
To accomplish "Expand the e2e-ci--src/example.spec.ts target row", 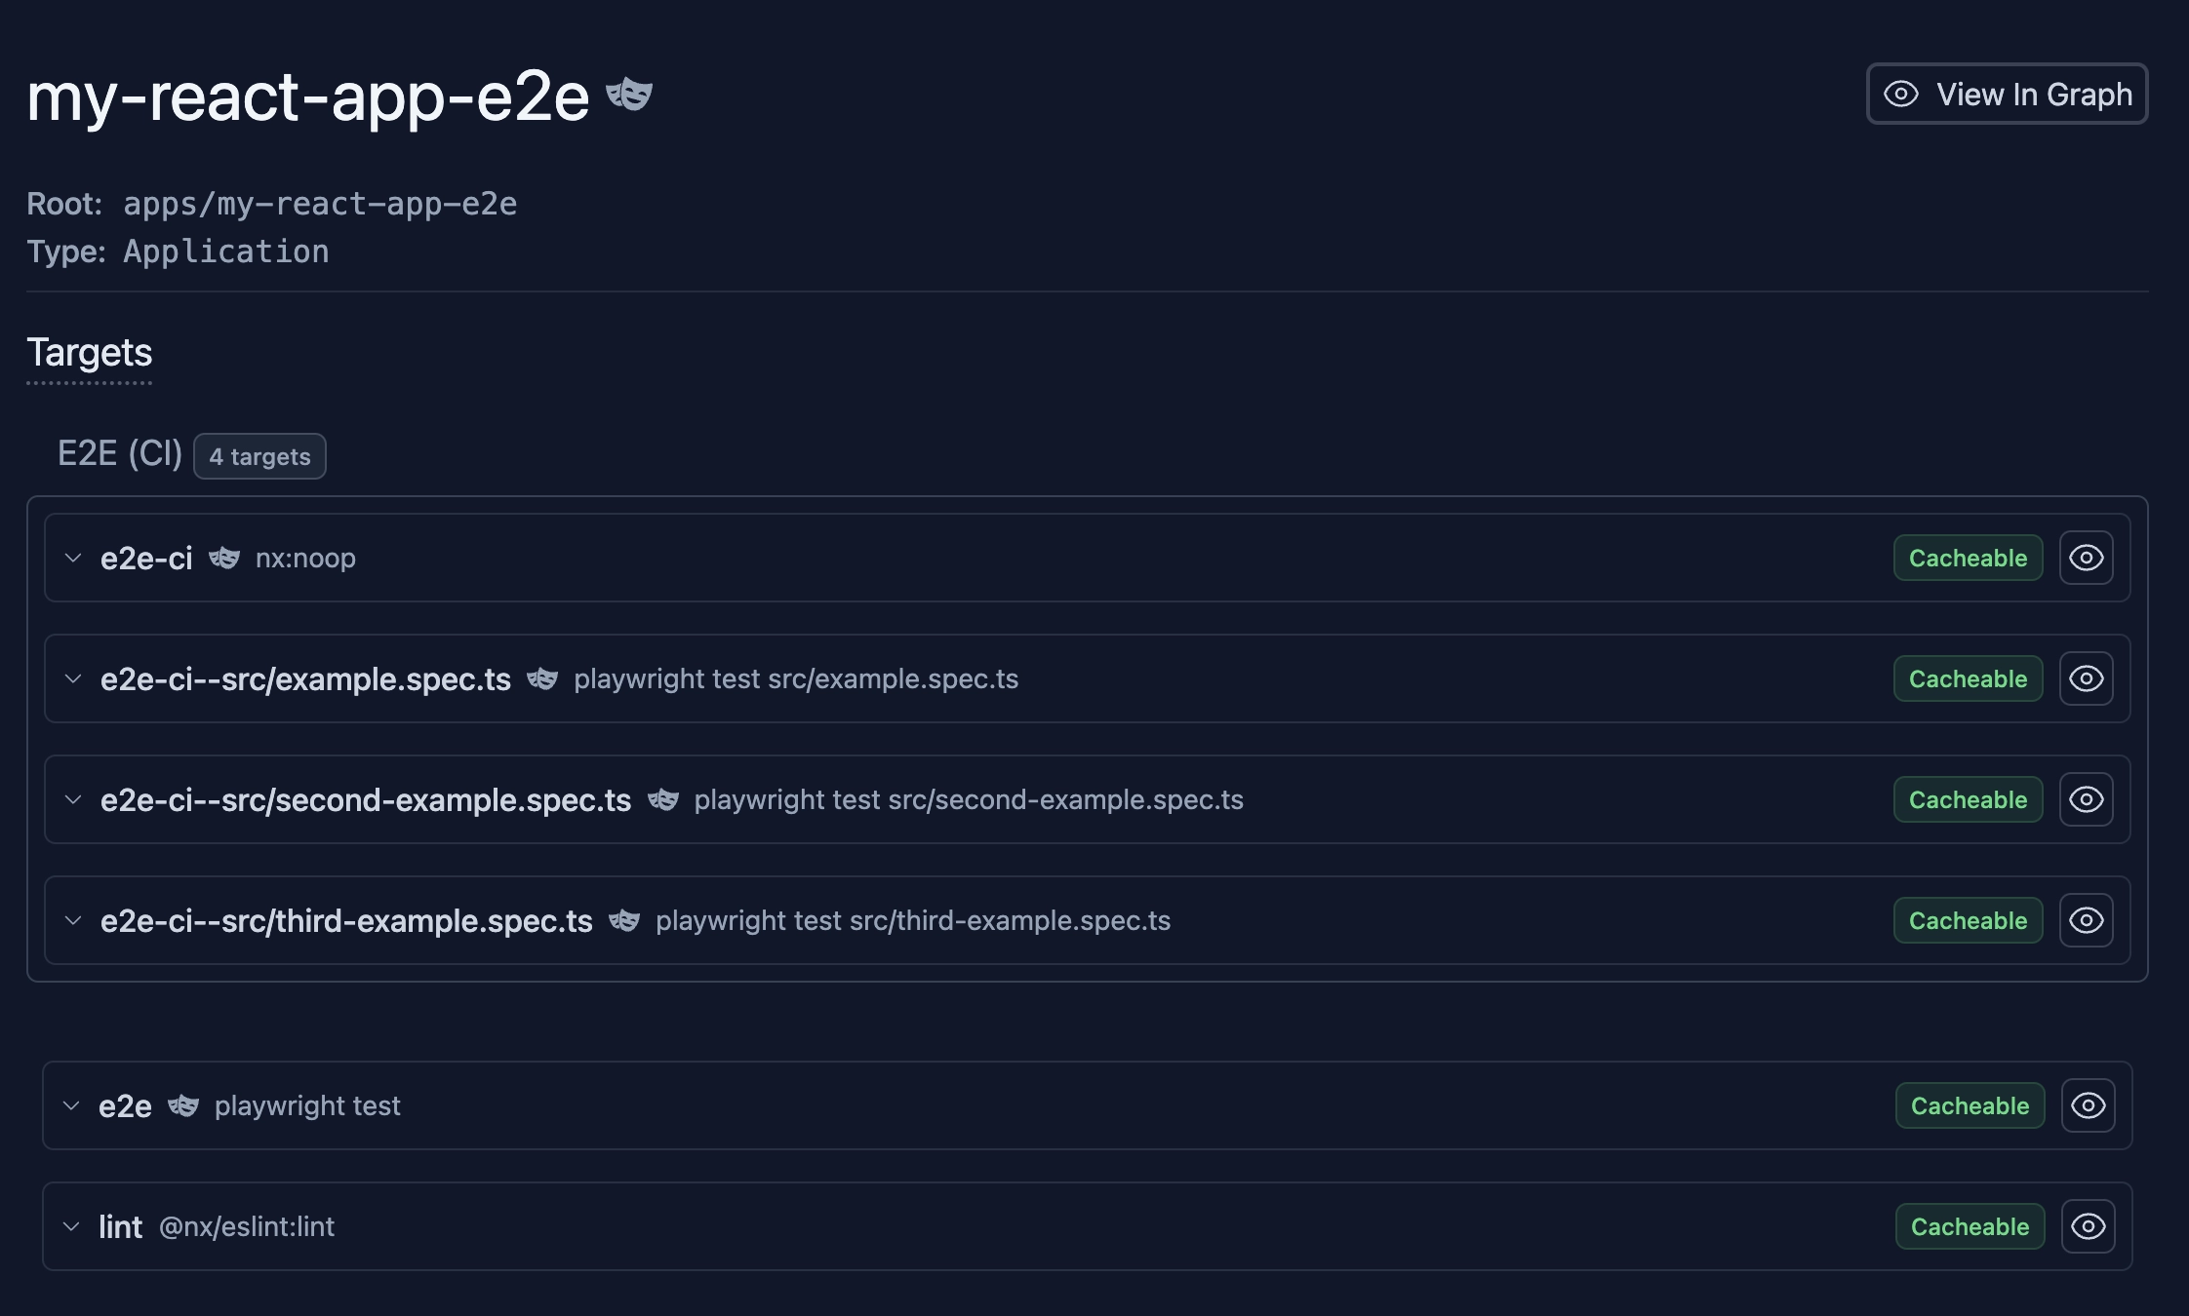I will tap(73, 678).
